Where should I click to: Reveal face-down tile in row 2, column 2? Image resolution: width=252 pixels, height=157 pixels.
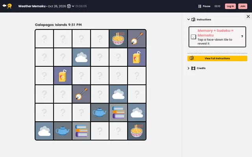pyautogui.click(x=63, y=57)
